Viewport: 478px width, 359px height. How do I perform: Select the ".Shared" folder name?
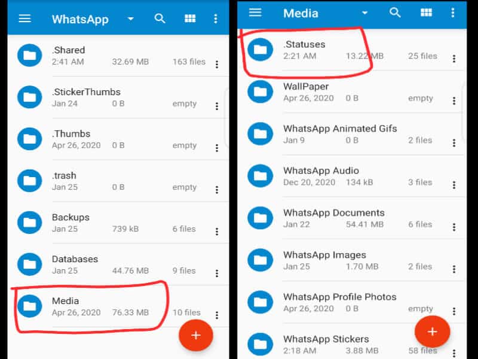[x=68, y=50]
